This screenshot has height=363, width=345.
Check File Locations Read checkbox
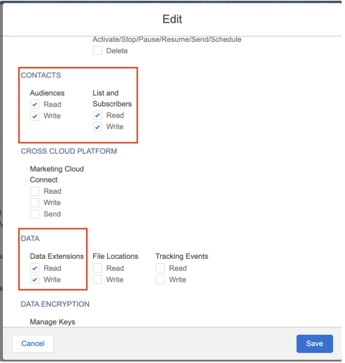pyautogui.click(x=97, y=268)
